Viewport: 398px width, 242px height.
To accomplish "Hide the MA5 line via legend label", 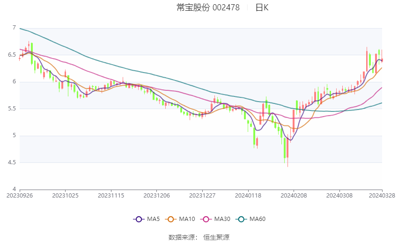I will [x=153, y=219].
